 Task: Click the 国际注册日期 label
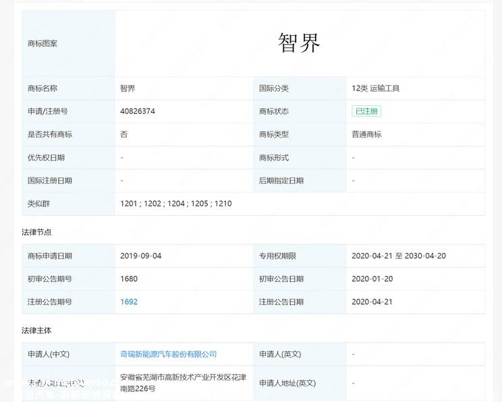(x=50, y=181)
